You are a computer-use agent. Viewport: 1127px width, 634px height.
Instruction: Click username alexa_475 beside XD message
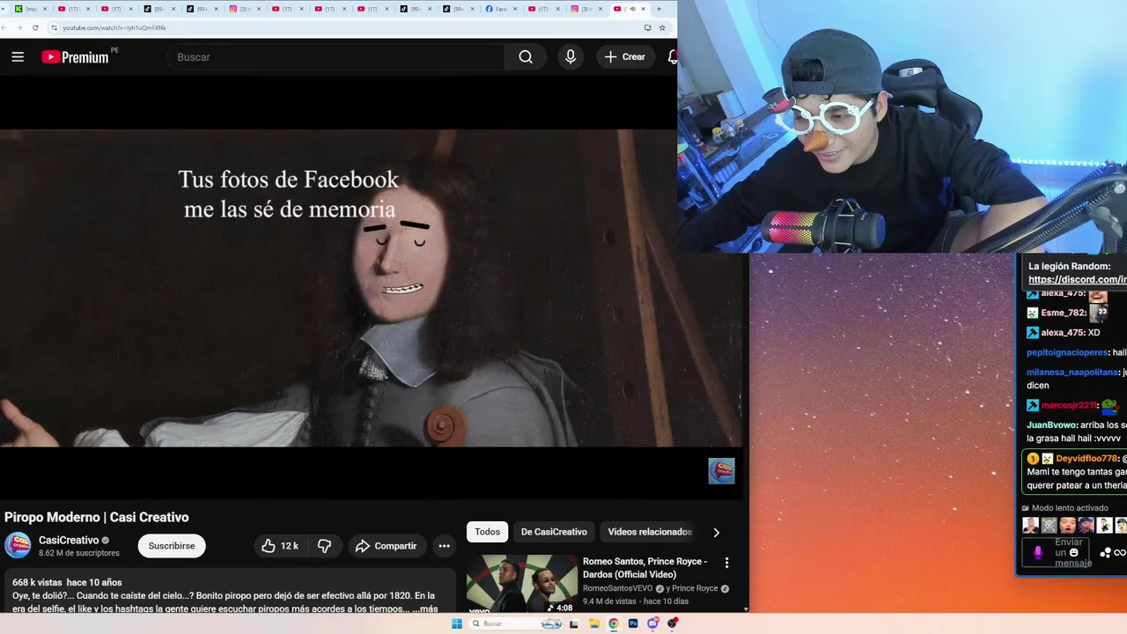click(1062, 332)
